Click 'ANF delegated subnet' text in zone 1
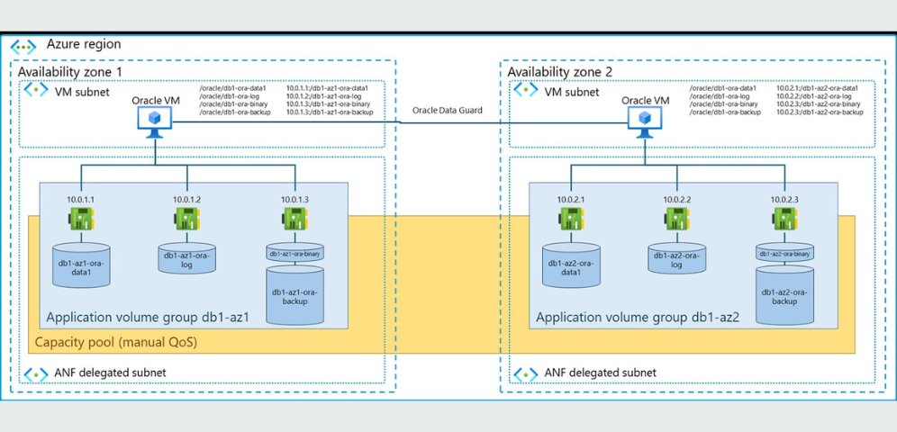The image size is (897, 432). point(111,373)
